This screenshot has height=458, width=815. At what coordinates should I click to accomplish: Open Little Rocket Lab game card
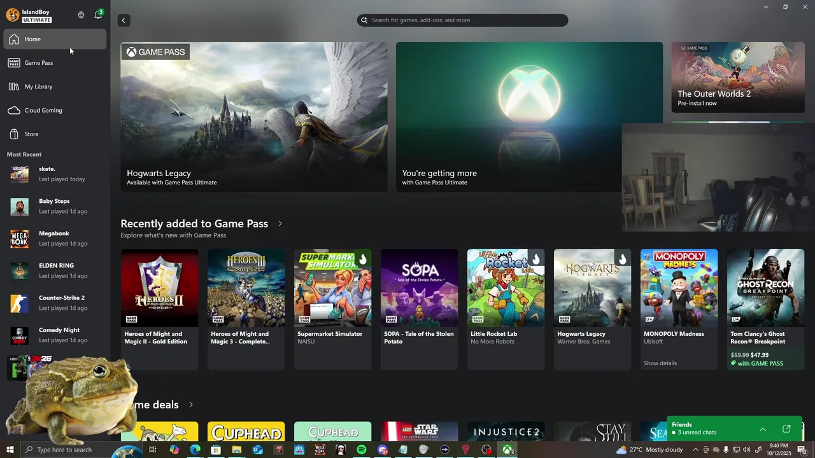(x=506, y=309)
